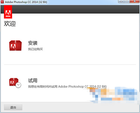
Task: Click the trial description mentioning Adobe Photoshop CC 2014
Action: [x=67, y=86]
